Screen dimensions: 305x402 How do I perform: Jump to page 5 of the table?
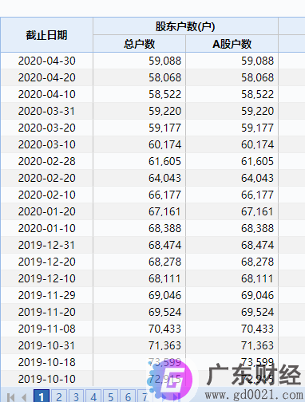coord(110,396)
